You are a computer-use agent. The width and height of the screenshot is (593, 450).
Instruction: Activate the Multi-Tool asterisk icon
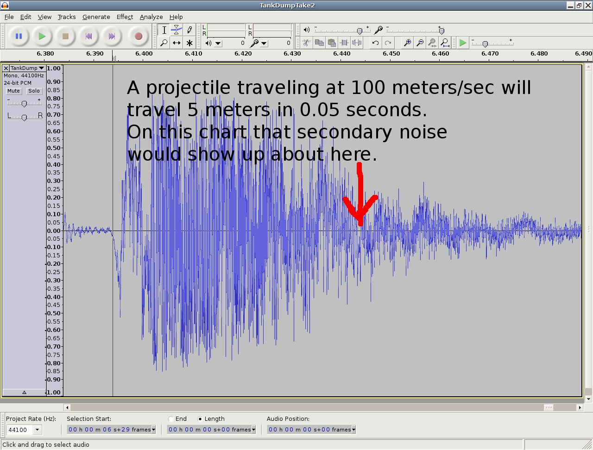(x=189, y=43)
